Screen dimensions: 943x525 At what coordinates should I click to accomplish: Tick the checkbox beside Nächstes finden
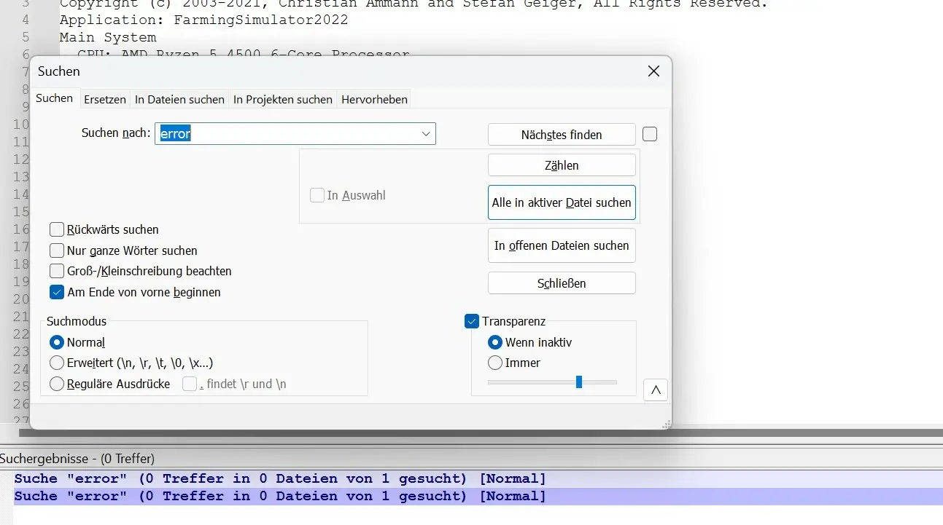[x=650, y=134]
